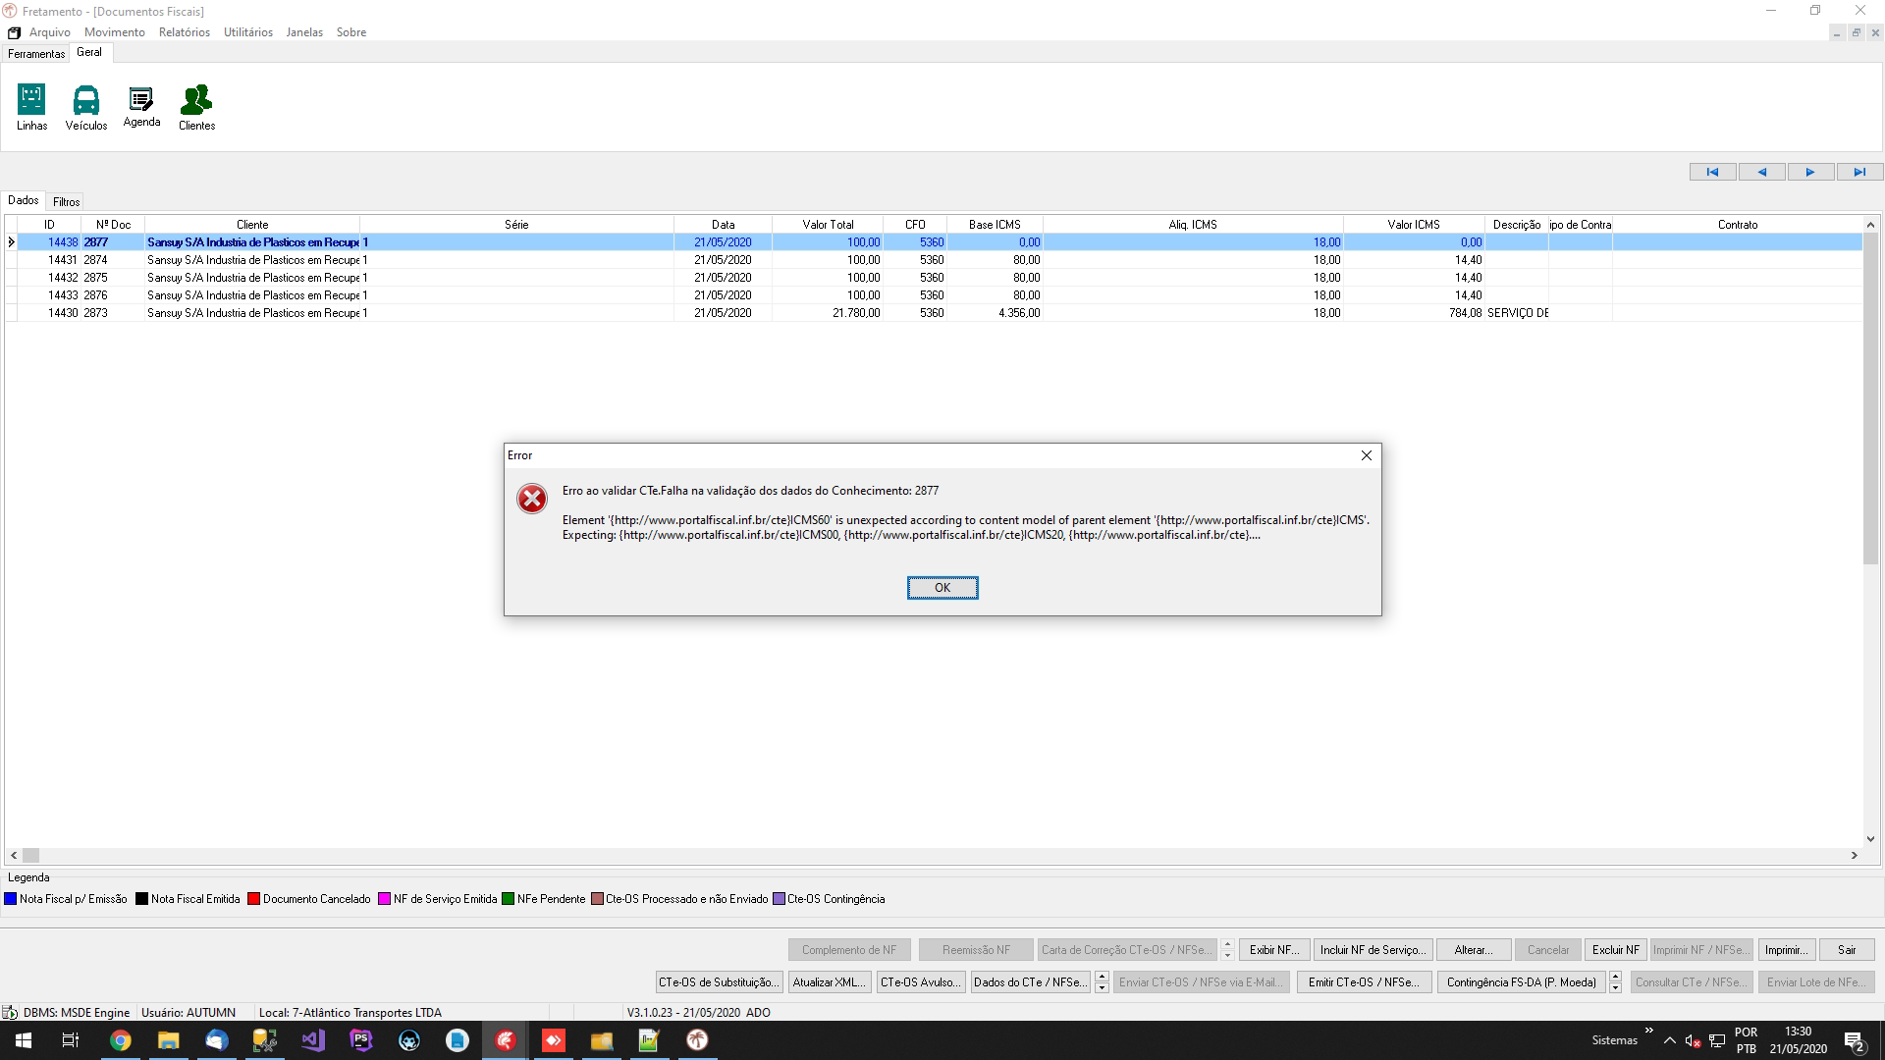Confirm the error with OK
The height and width of the screenshot is (1060, 1885).
click(x=942, y=588)
